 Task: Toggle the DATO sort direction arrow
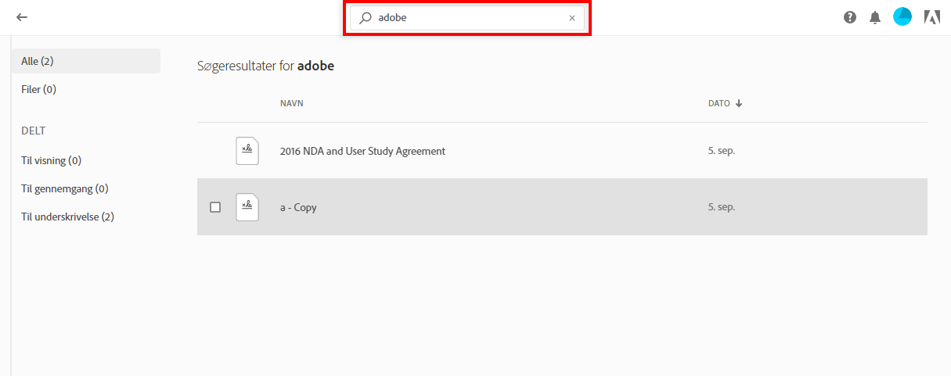pyautogui.click(x=739, y=103)
